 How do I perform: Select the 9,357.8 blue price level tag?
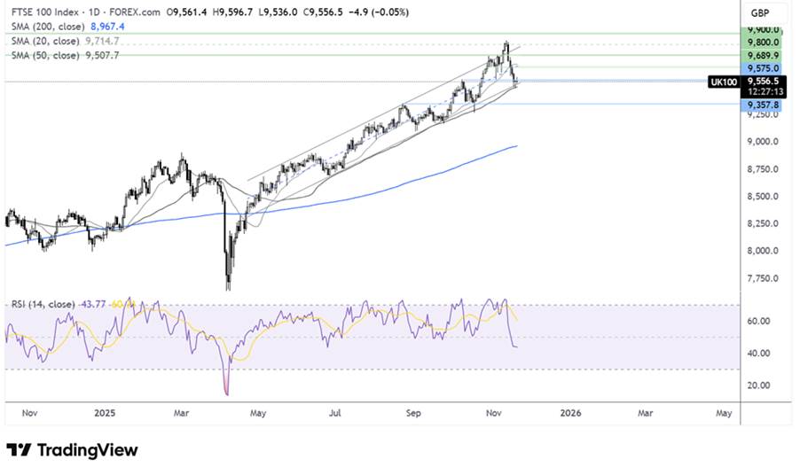[x=763, y=105]
